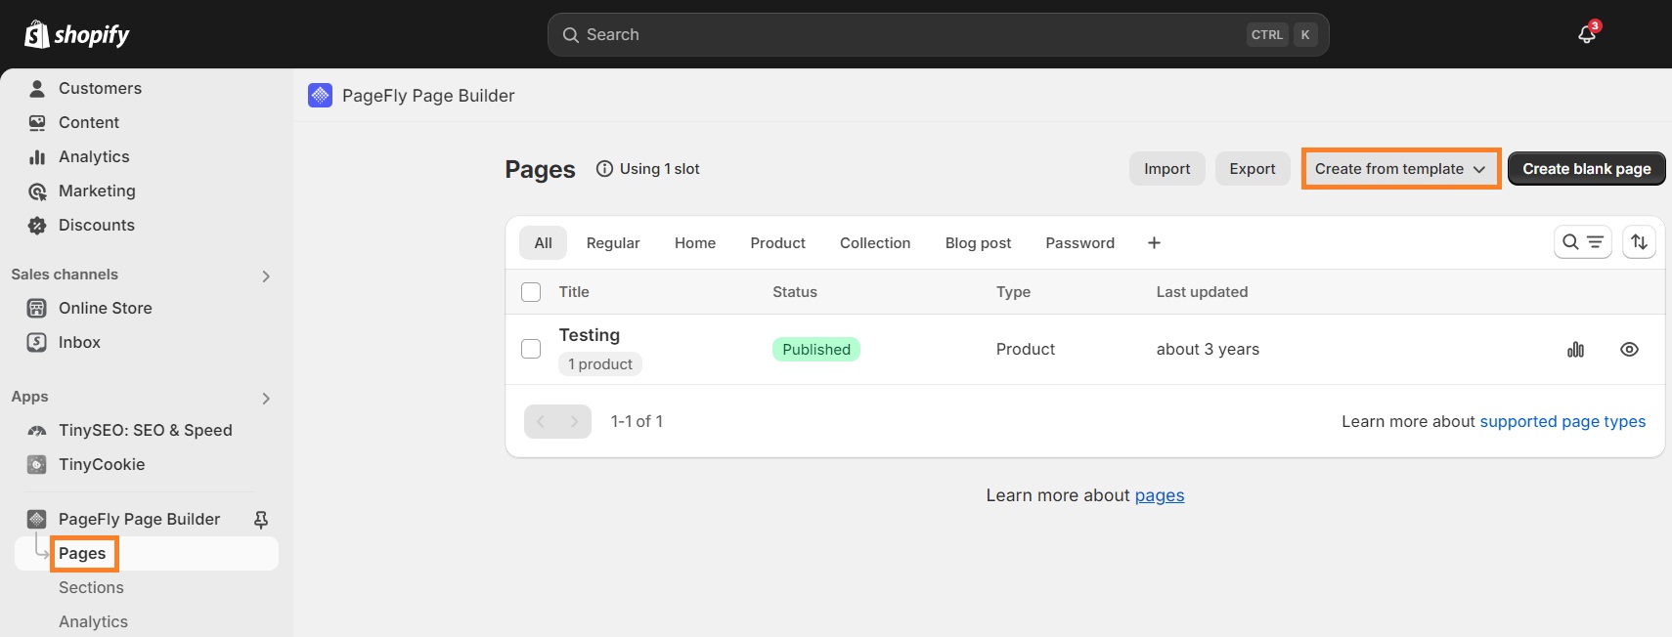The image size is (1672, 637).
Task: Open Sections under PageFly
Action: (91, 587)
